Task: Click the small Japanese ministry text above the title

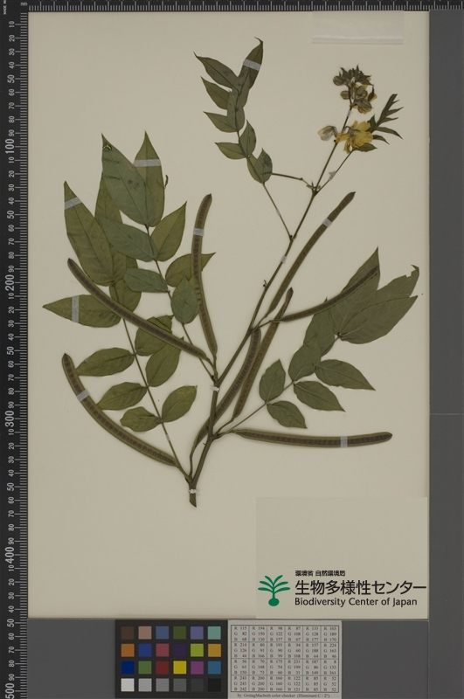Action: [x=320, y=573]
